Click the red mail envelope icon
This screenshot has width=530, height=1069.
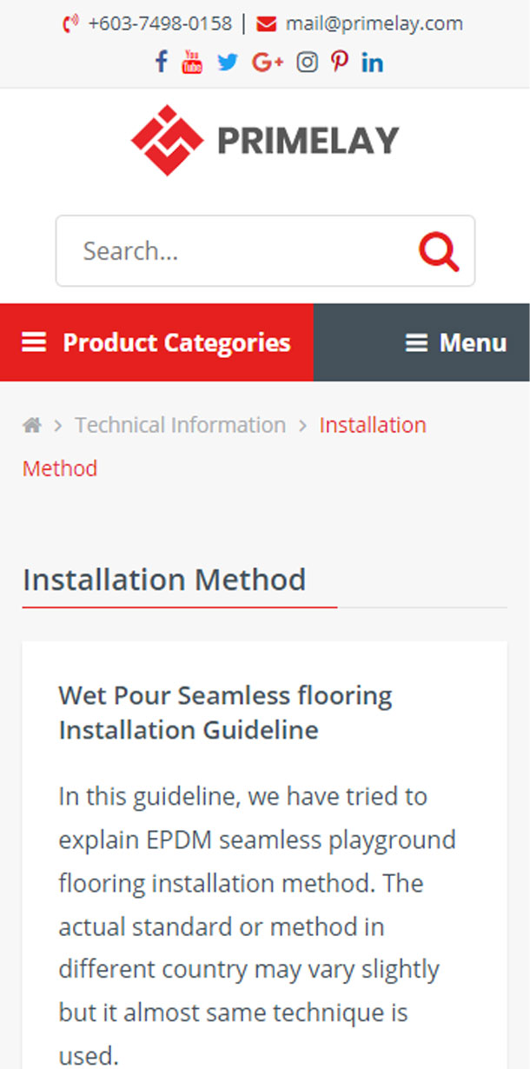click(x=267, y=23)
